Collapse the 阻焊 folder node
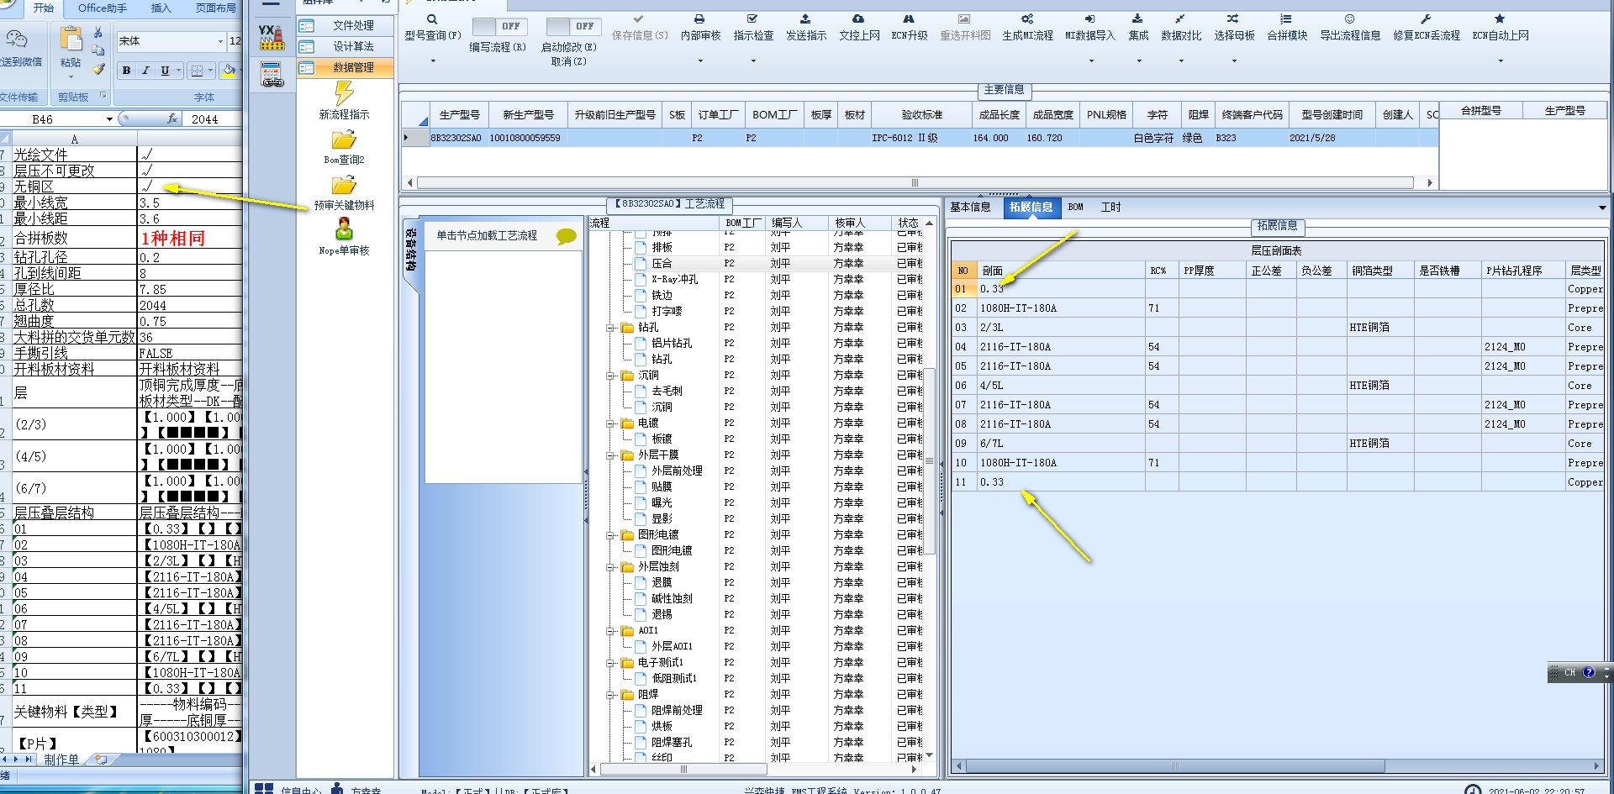 pyautogui.click(x=611, y=695)
